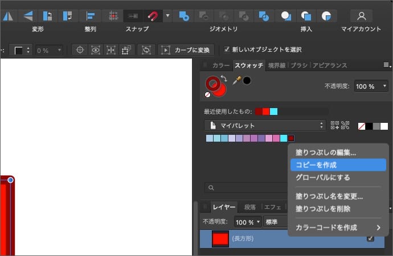Image resolution: width=393 pixels, height=256 pixels.
Task: Click the red magnet snapping icon
Action: click(152, 16)
